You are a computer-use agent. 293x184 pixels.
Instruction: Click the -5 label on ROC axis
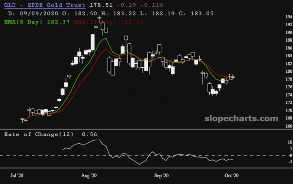point(290,162)
